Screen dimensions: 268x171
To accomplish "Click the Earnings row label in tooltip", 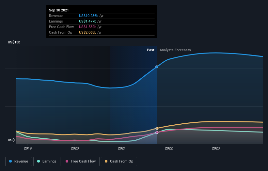I will coord(56,21).
